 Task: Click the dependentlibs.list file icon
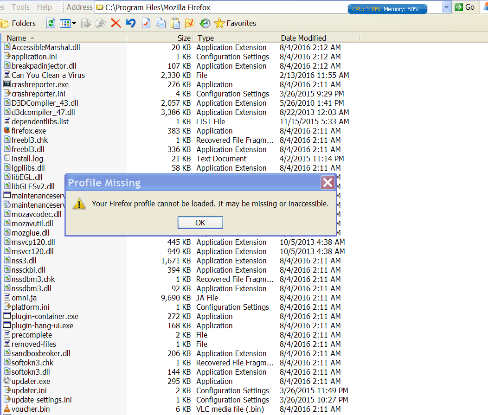(x=7, y=121)
